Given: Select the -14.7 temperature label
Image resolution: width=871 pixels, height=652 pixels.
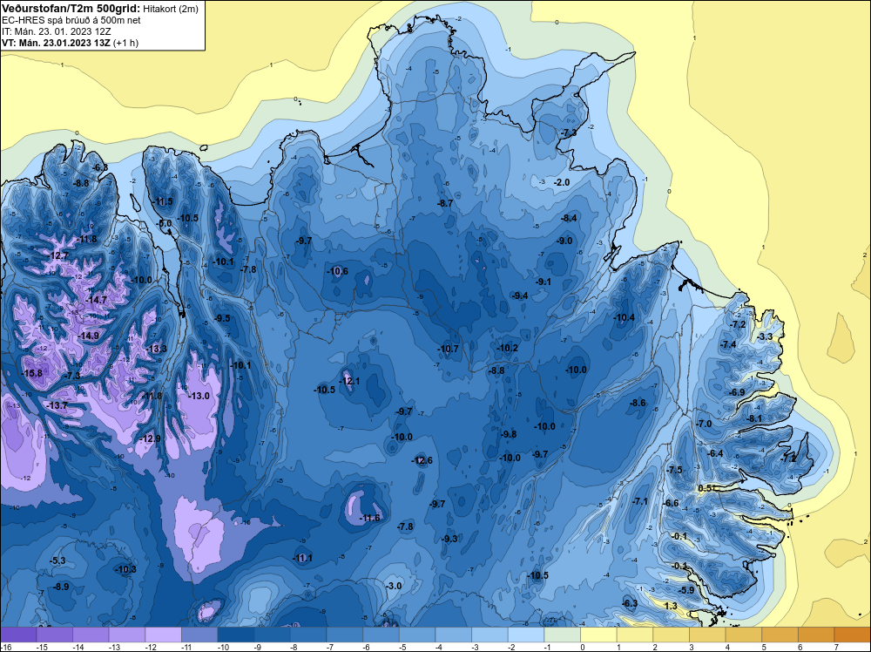Looking at the screenshot, I should (96, 300).
